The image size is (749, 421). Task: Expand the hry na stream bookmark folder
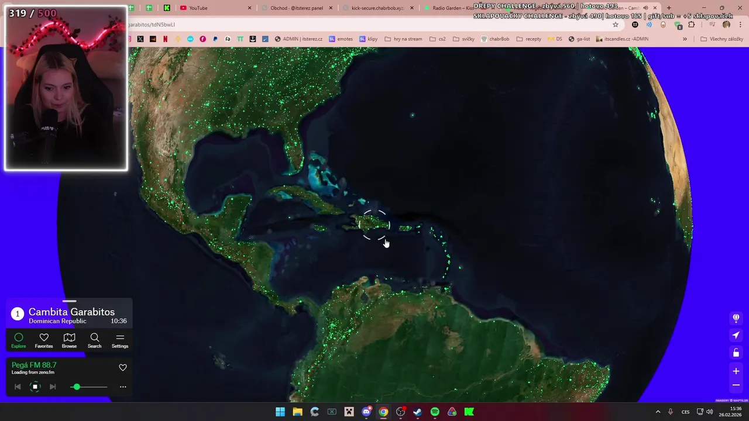click(x=403, y=39)
